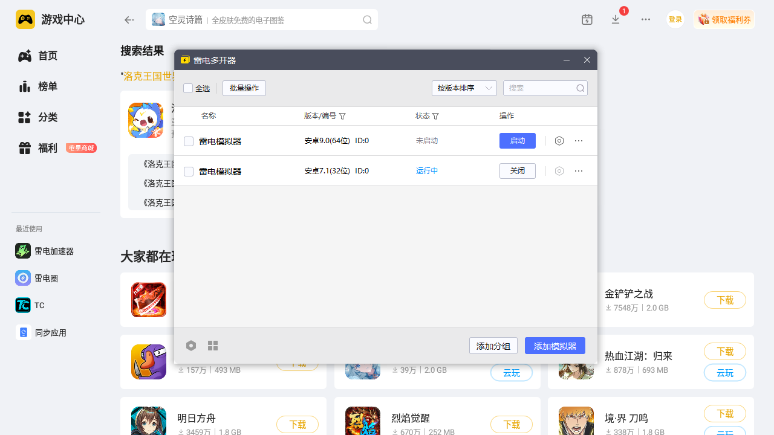Screen dimensions: 774x435
Task: Click the magnifier icon in the game center search bar
Action: pyautogui.click(x=367, y=20)
